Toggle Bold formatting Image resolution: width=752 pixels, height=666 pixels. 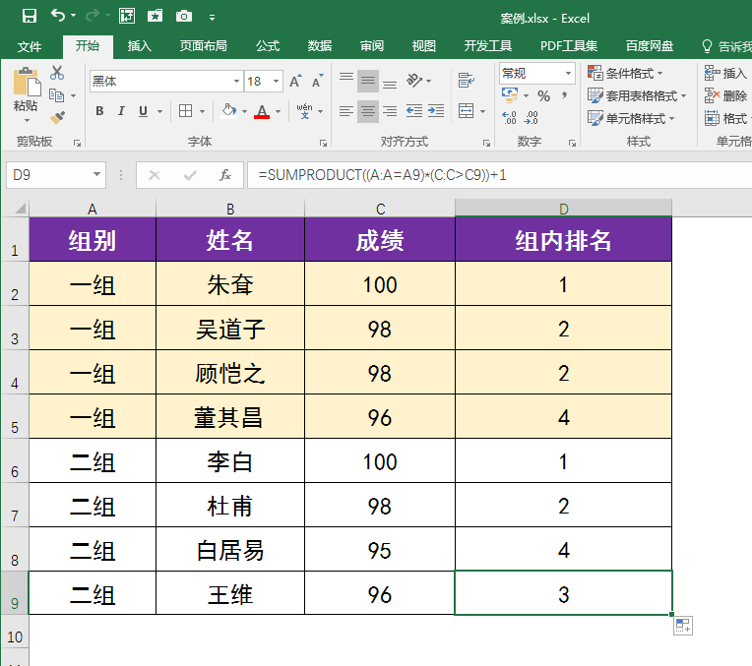point(99,111)
